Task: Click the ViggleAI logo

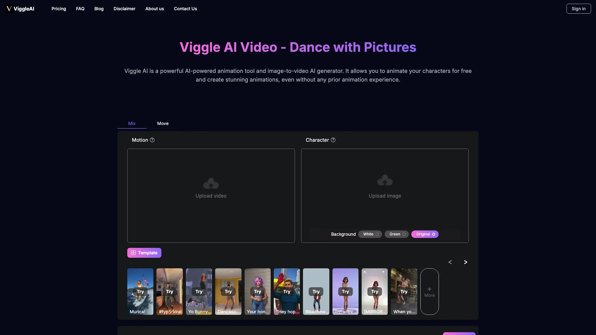Action: click(x=20, y=9)
